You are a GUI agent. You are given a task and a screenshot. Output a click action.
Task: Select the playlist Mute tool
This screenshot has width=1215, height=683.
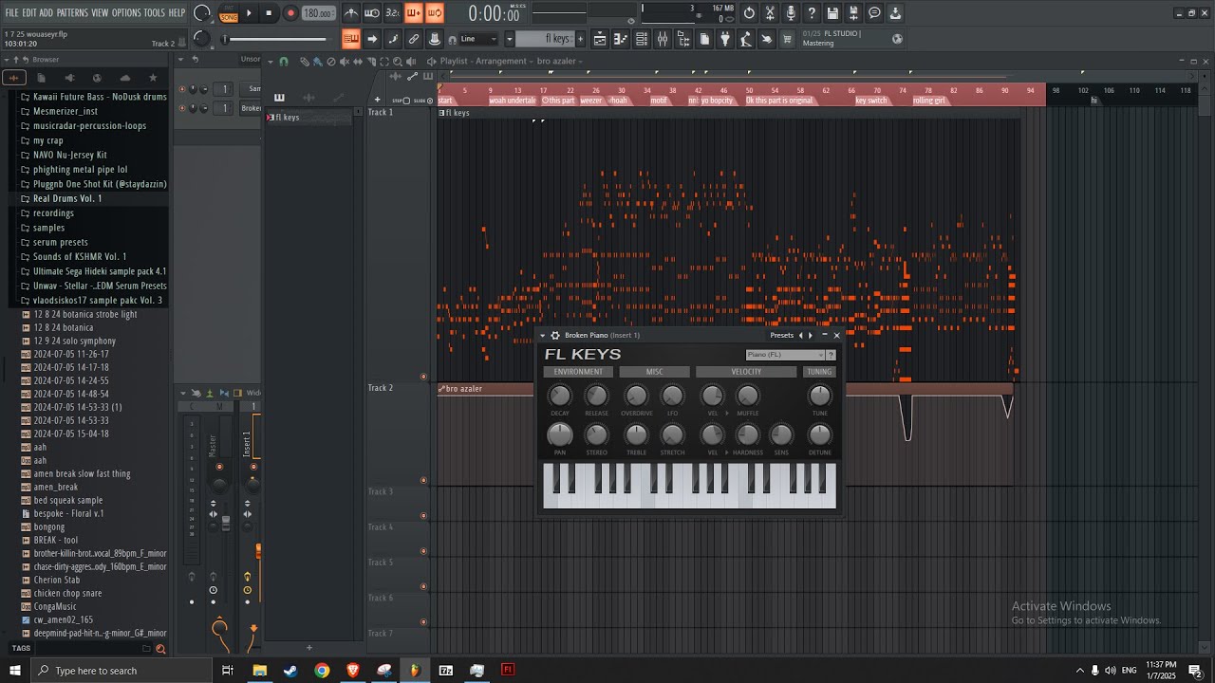coord(344,61)
